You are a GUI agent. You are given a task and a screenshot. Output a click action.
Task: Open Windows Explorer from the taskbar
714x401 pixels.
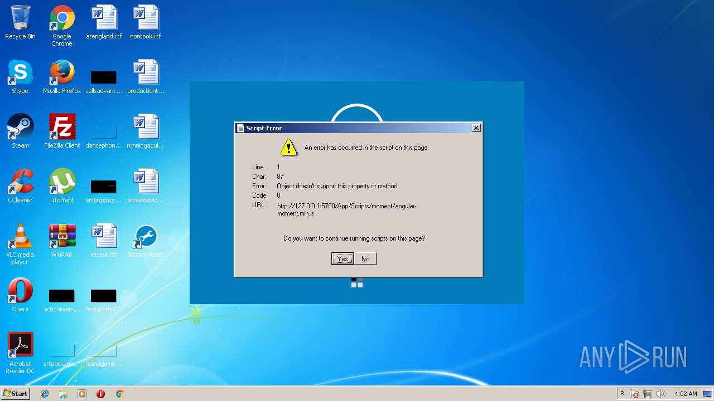point(63,394)
